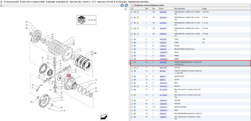
Task: Add part 84327400 CASE with plus icon
Action: [x=132, y=39]
